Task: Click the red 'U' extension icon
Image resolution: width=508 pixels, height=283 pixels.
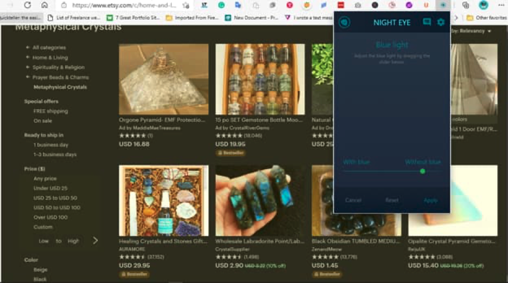Action: coord(426,5)
